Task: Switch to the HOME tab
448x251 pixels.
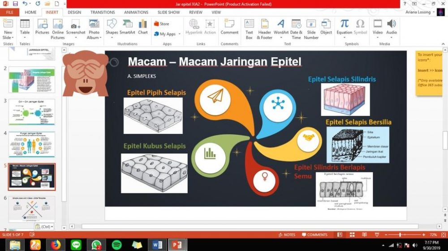Action: (x=30, y=12)
